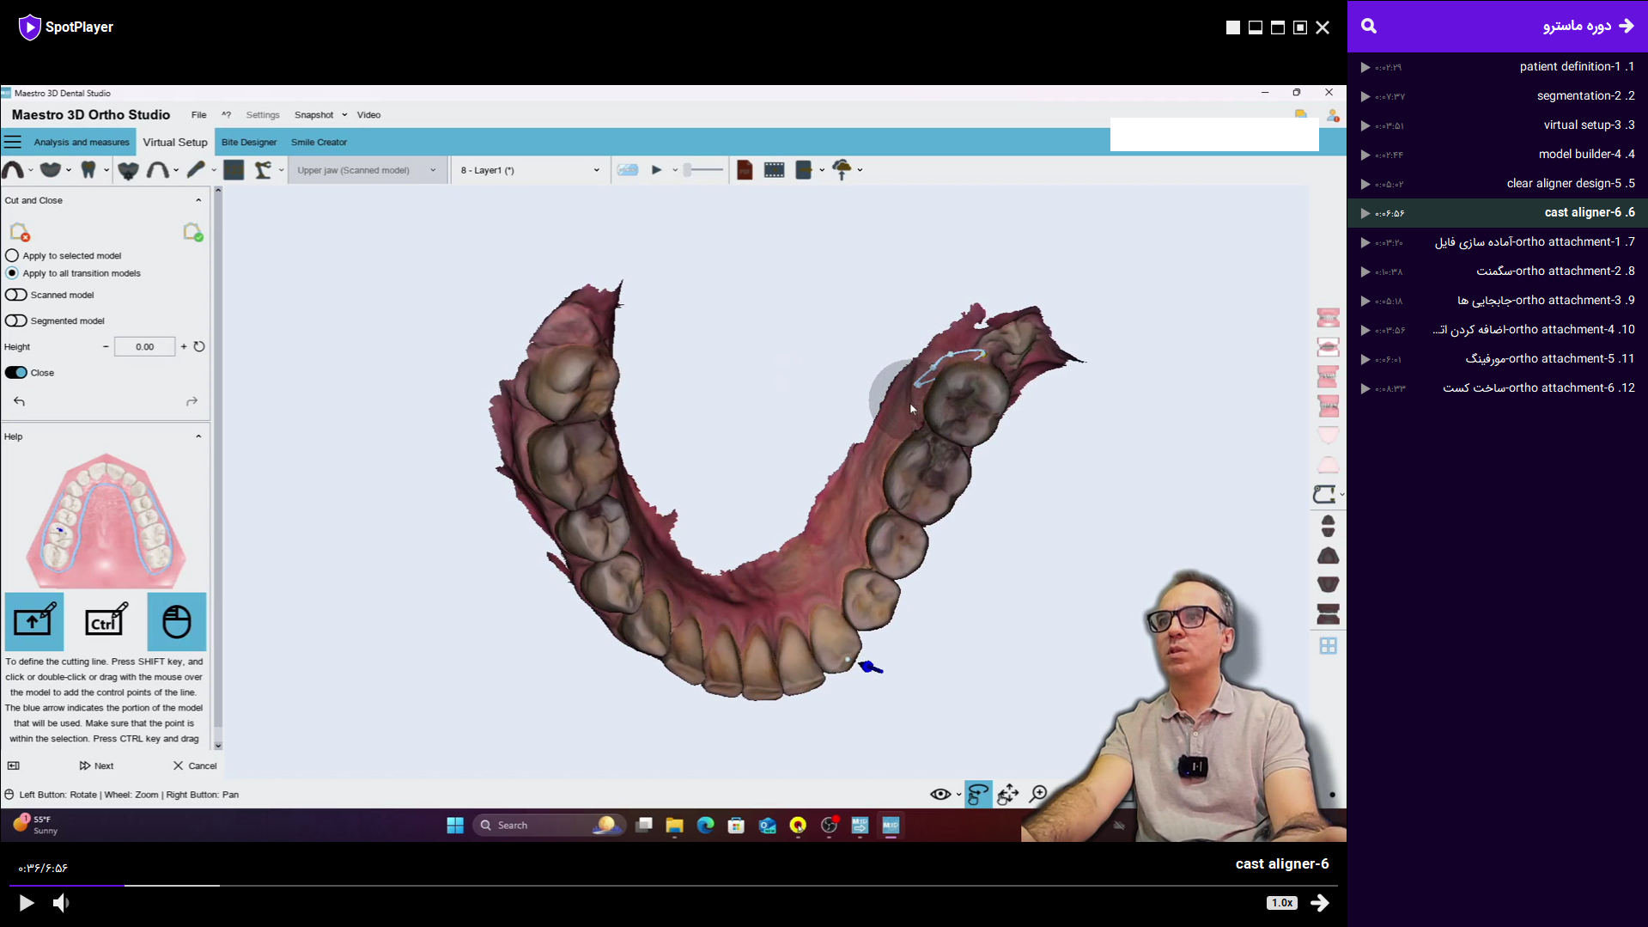1648x927 pixels.
Task: Click the zoom magnifier icon
Action: pos(1039,794)
